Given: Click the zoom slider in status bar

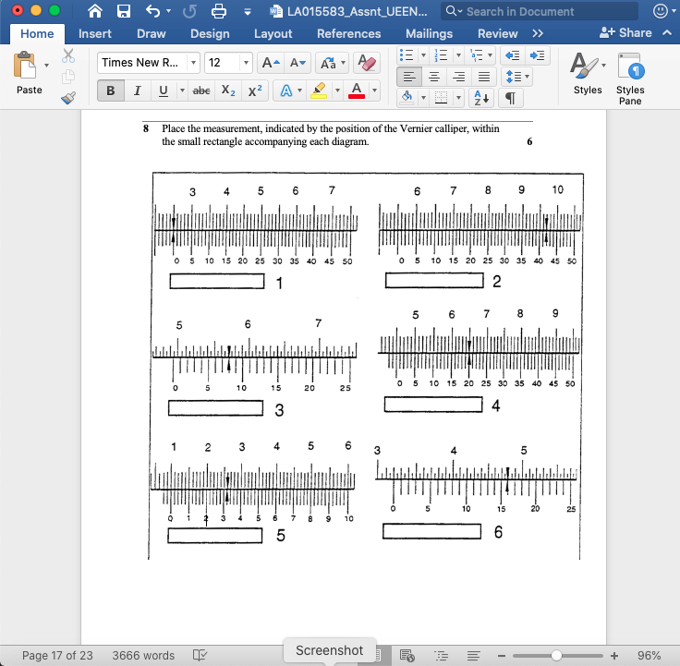Looking at the screenshot, I should pos(556,655).
